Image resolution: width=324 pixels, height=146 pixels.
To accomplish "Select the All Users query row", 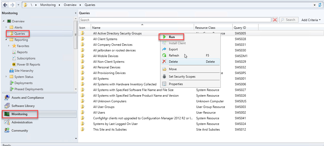I will (99, 113).
